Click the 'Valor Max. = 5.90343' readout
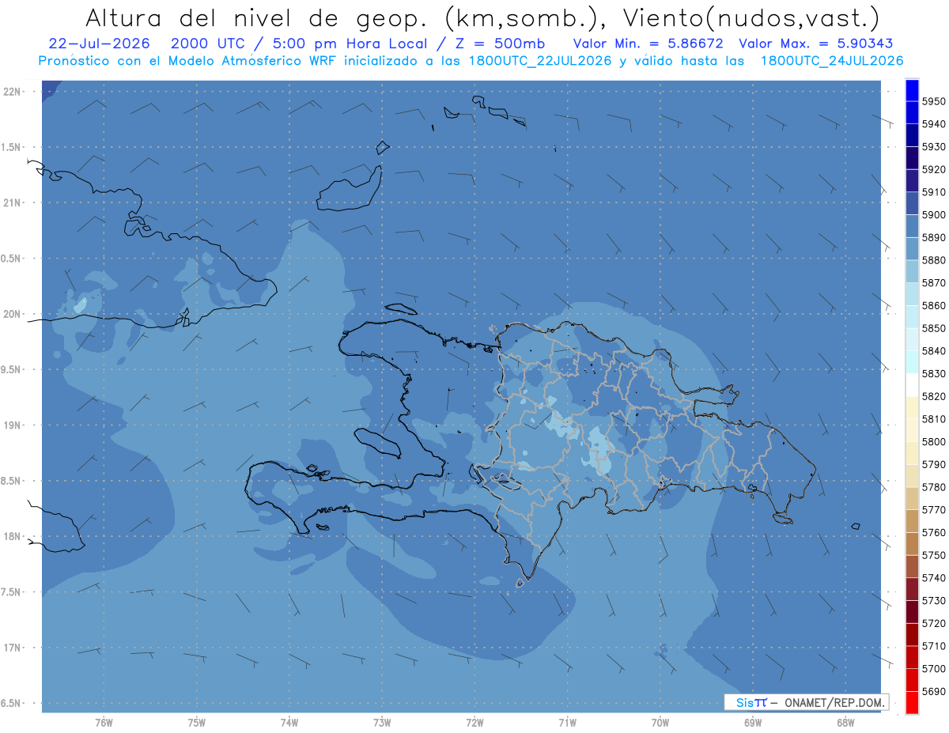 [x=816, y=43]
